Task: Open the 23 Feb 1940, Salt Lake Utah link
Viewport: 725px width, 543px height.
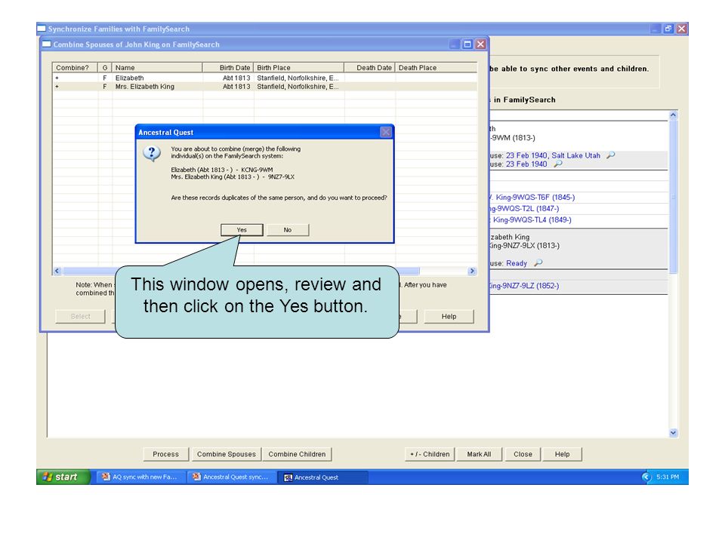Action: tap(553, 155)
